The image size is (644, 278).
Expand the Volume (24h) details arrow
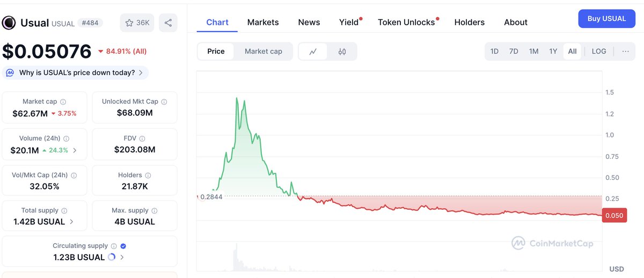(x=75, y=150)
